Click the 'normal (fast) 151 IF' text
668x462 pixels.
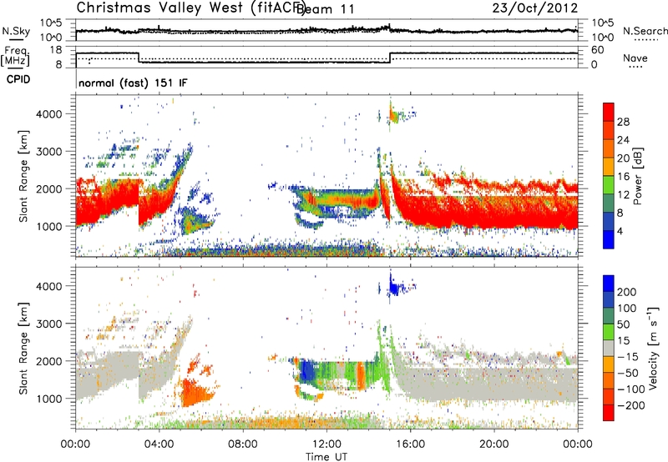click(133, 83)
